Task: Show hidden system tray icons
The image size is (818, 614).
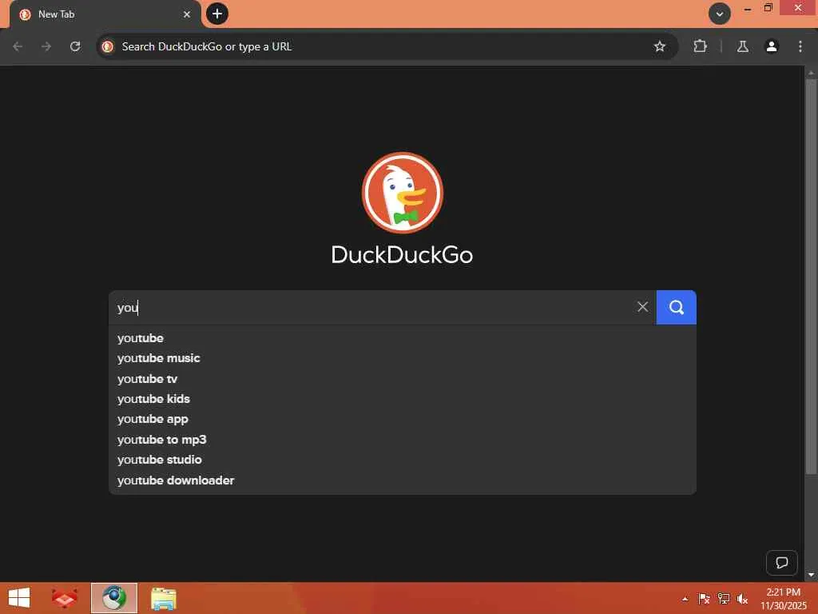Action: 685,599
